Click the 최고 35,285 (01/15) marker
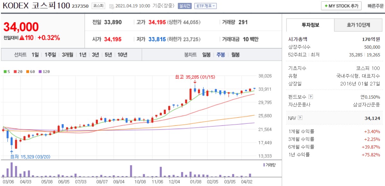Screen dimensions: 385x186 click(x=195, y=77)
